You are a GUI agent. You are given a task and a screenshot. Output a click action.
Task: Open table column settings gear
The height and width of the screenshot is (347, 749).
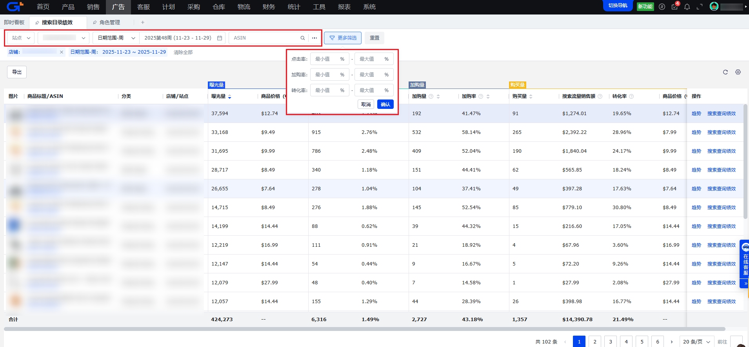click(738, 72)
